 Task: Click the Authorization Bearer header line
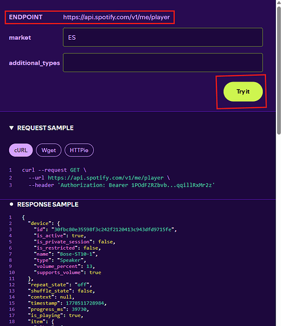[x=122, y=185]
